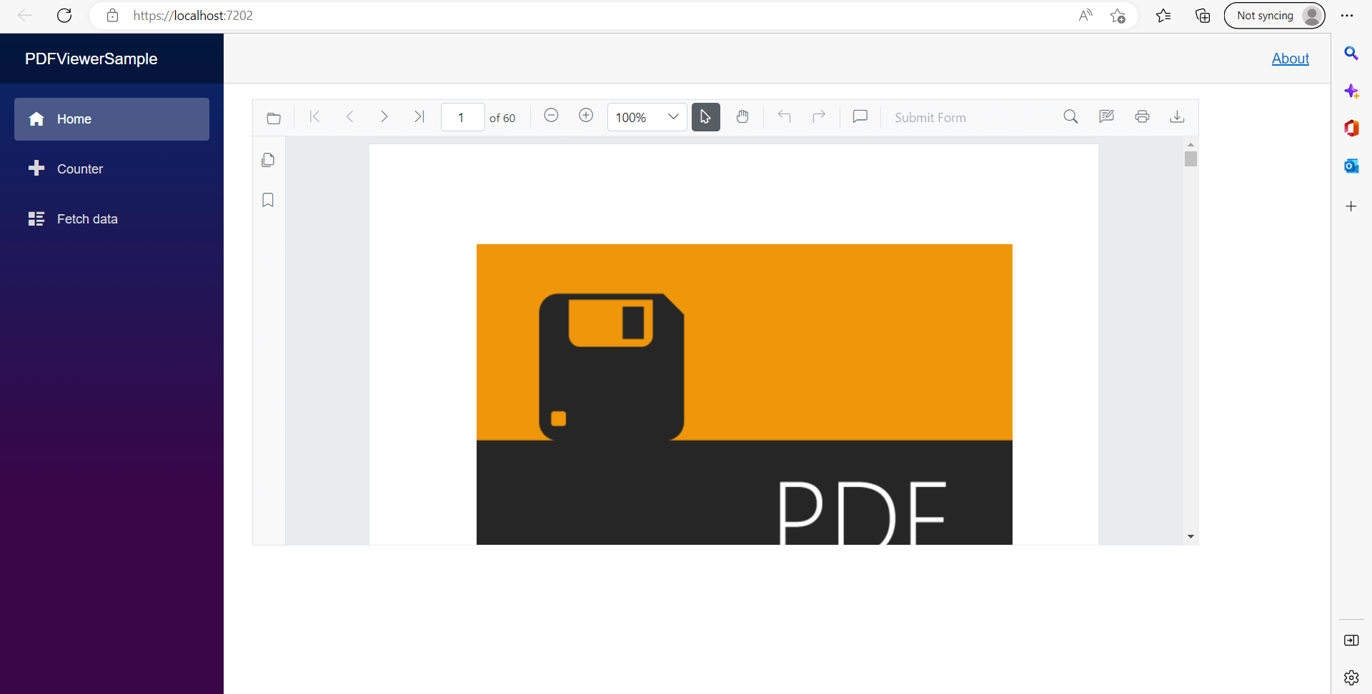Open the search panel
Viewport: 1372px width, 694px height.
coord(1070,116)
